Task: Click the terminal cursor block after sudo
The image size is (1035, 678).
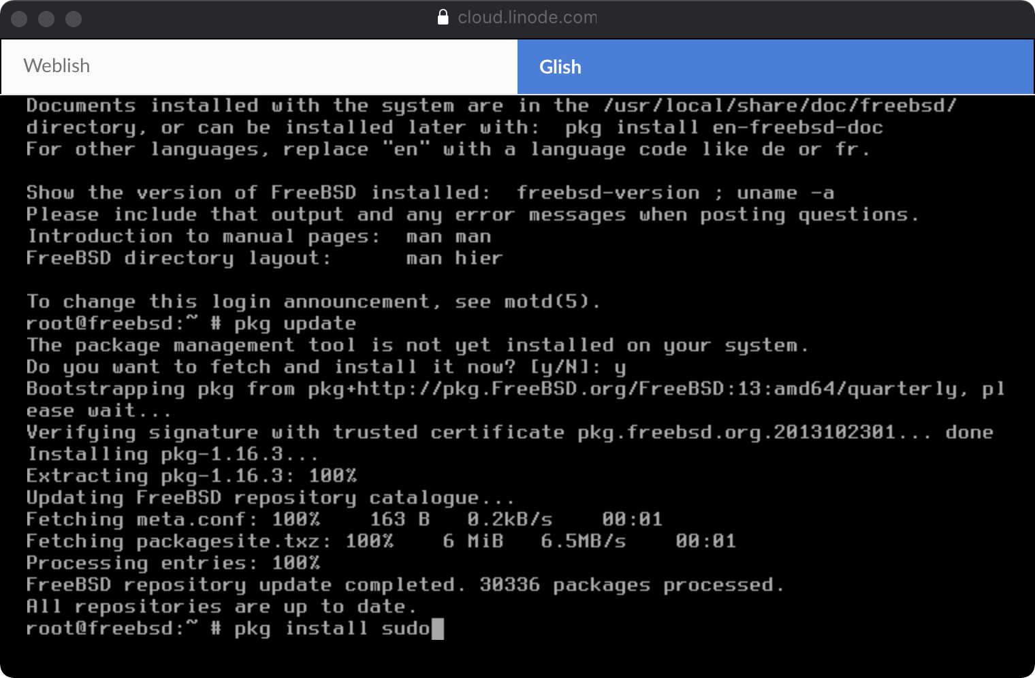Action: click(x=438, y=628)
